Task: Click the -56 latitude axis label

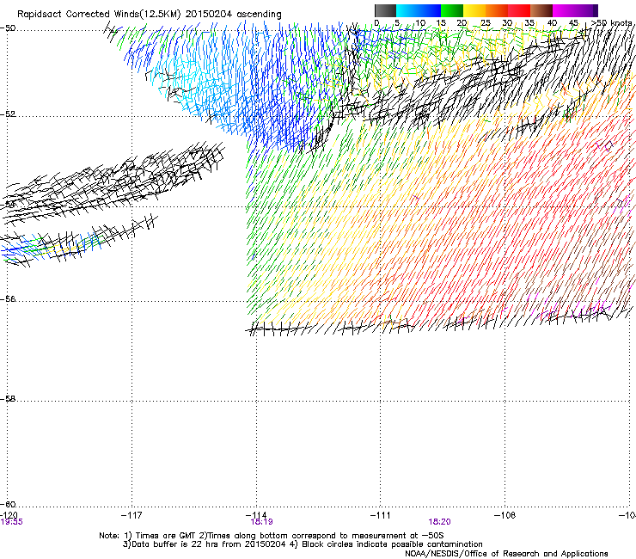Action: [x=8, y=299]
